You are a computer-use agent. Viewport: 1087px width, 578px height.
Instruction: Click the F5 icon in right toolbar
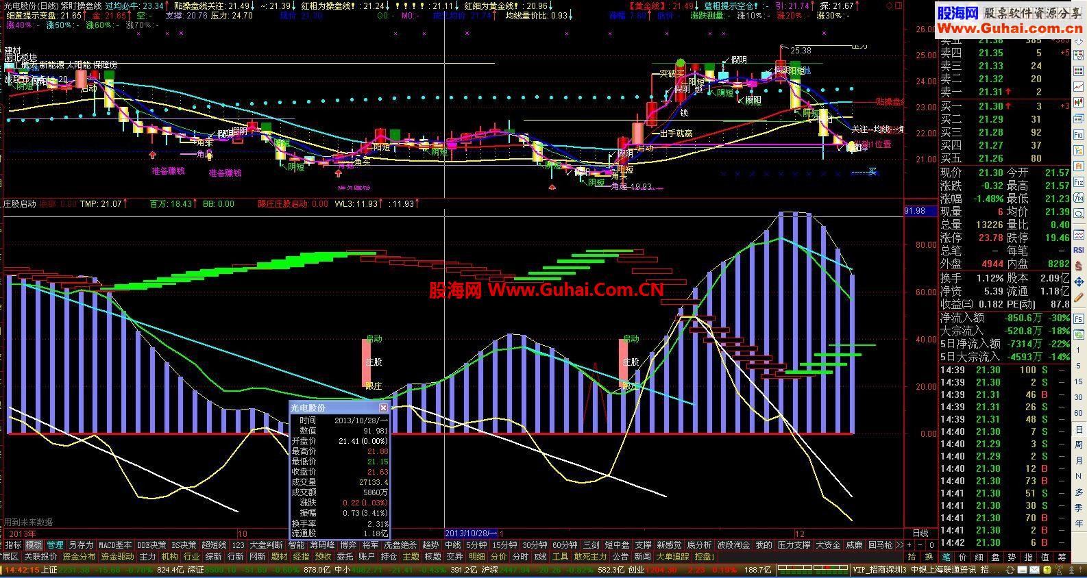click(1079, 318)
